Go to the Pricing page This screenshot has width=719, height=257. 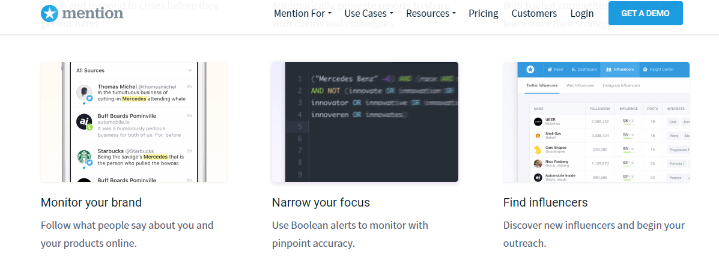point(484,13)
